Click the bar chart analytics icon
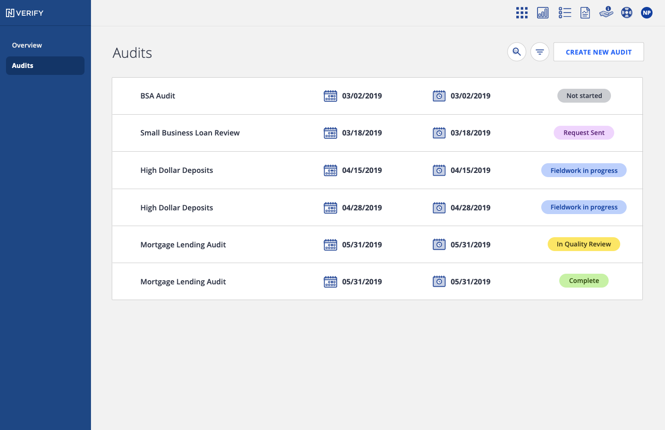 tap(543, 13)
